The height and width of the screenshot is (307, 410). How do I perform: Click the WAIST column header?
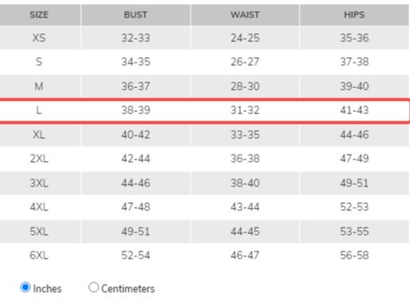245,15
